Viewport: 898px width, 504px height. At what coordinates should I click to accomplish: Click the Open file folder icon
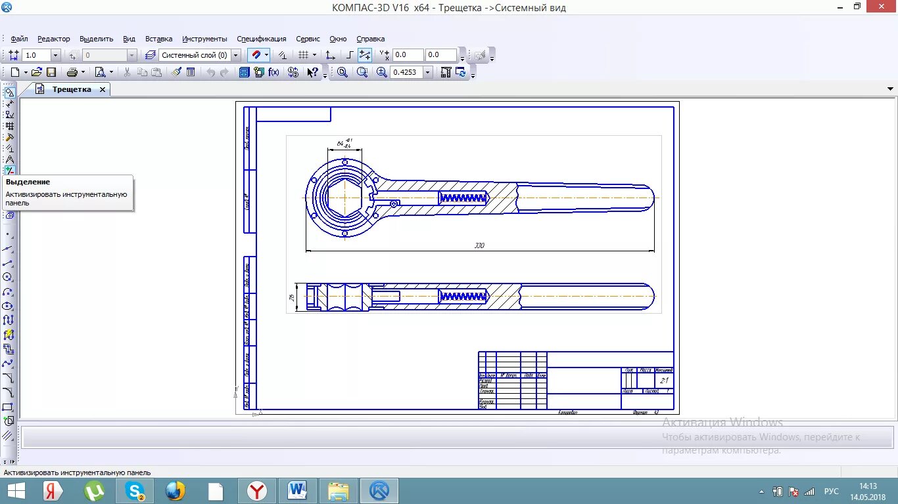(36, 72)
